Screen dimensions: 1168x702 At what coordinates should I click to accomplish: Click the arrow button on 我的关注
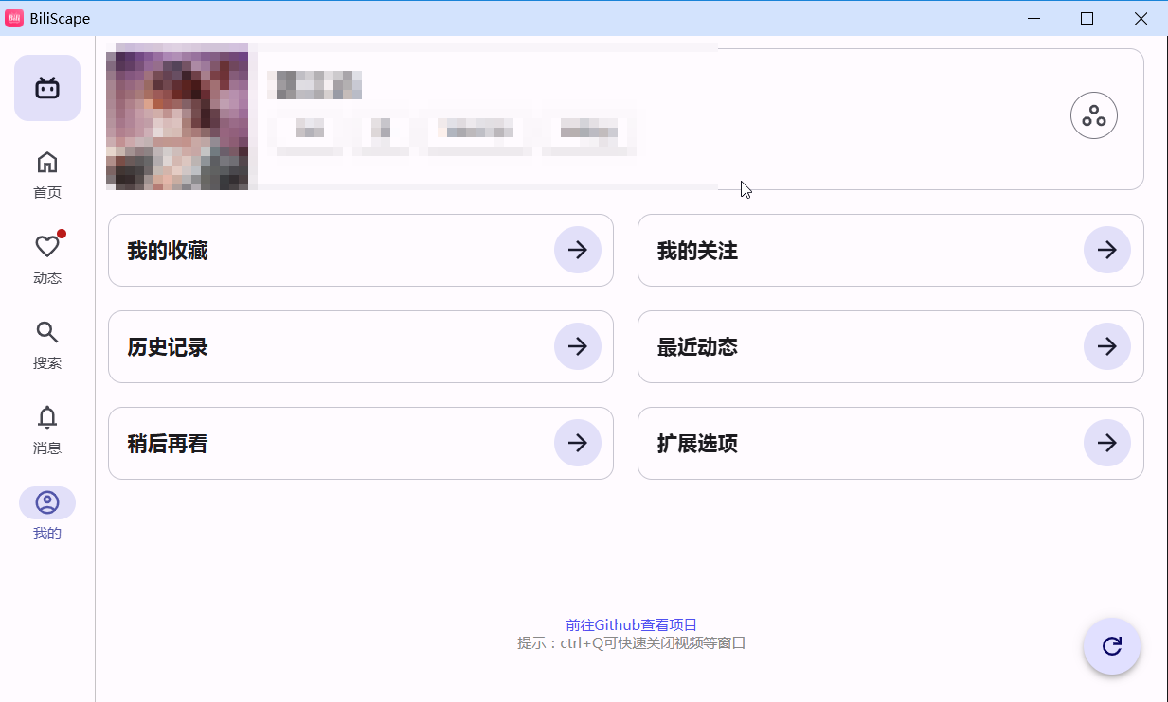coord(1107,250)
